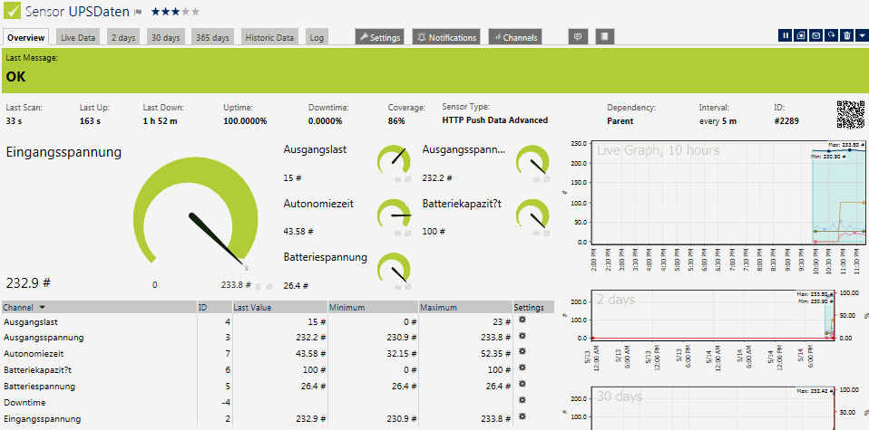The width and height of the screenshot is (869, 430).
Task: Click Downtime in the channel table
Action: coord(24,402)
